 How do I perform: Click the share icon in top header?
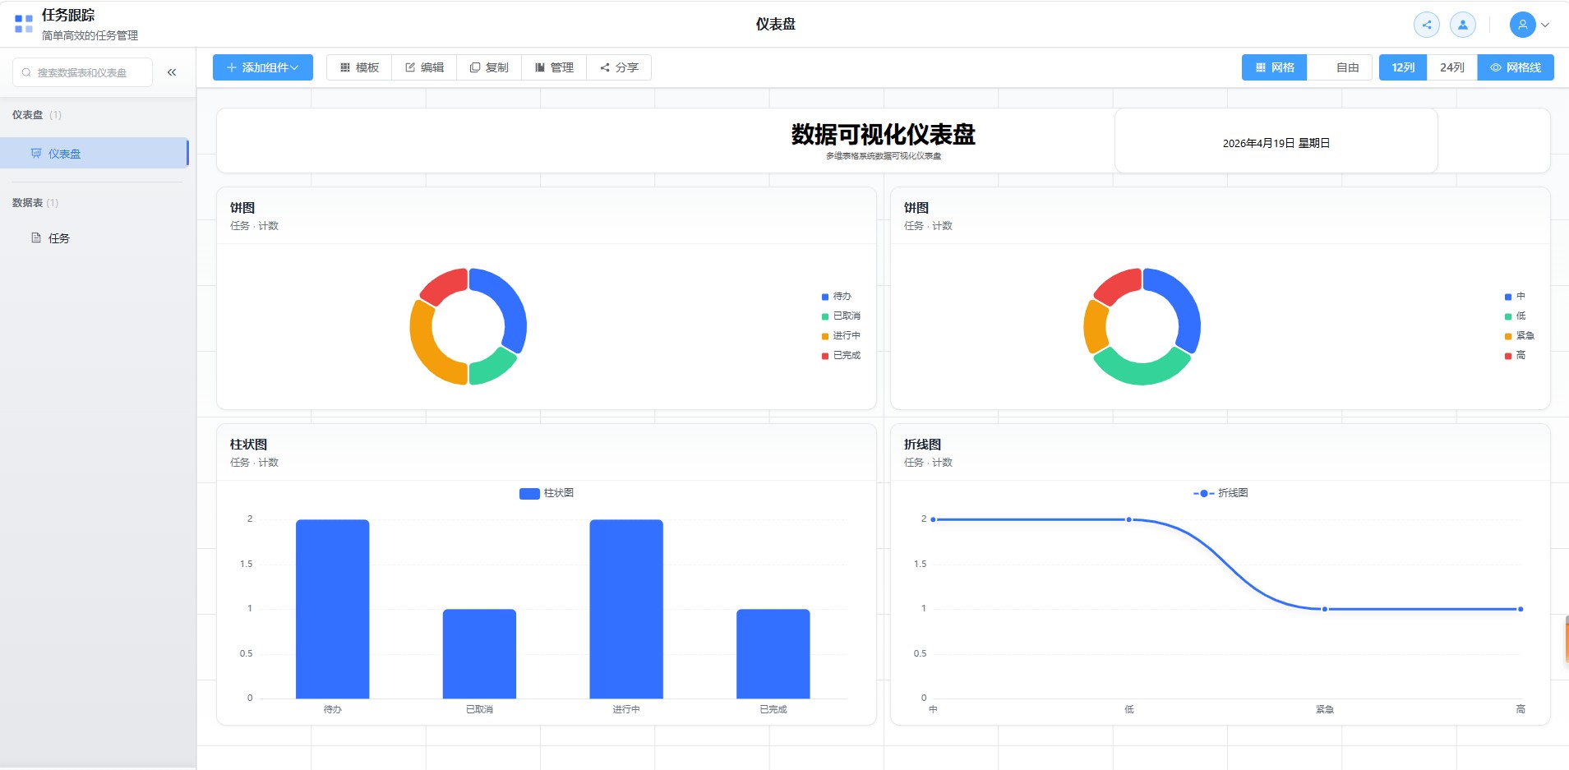coord(1426,25)
